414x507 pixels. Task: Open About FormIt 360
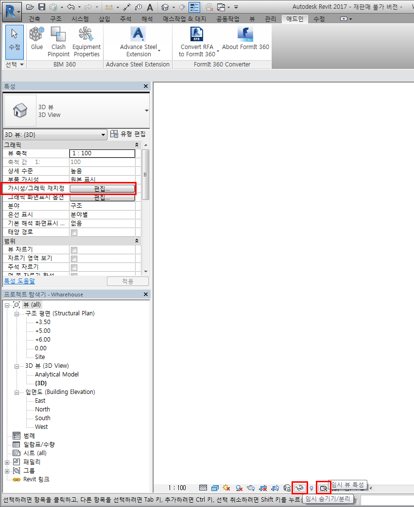[x=245, y=38]
